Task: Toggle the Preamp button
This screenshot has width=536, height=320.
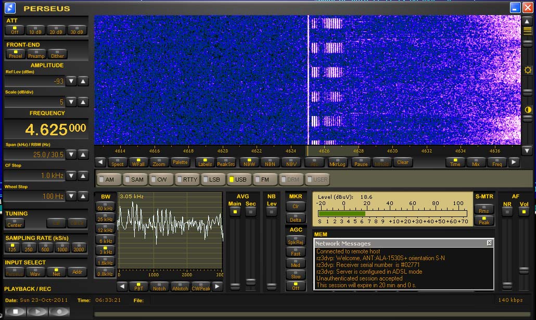Action: [x=36, y=54]
